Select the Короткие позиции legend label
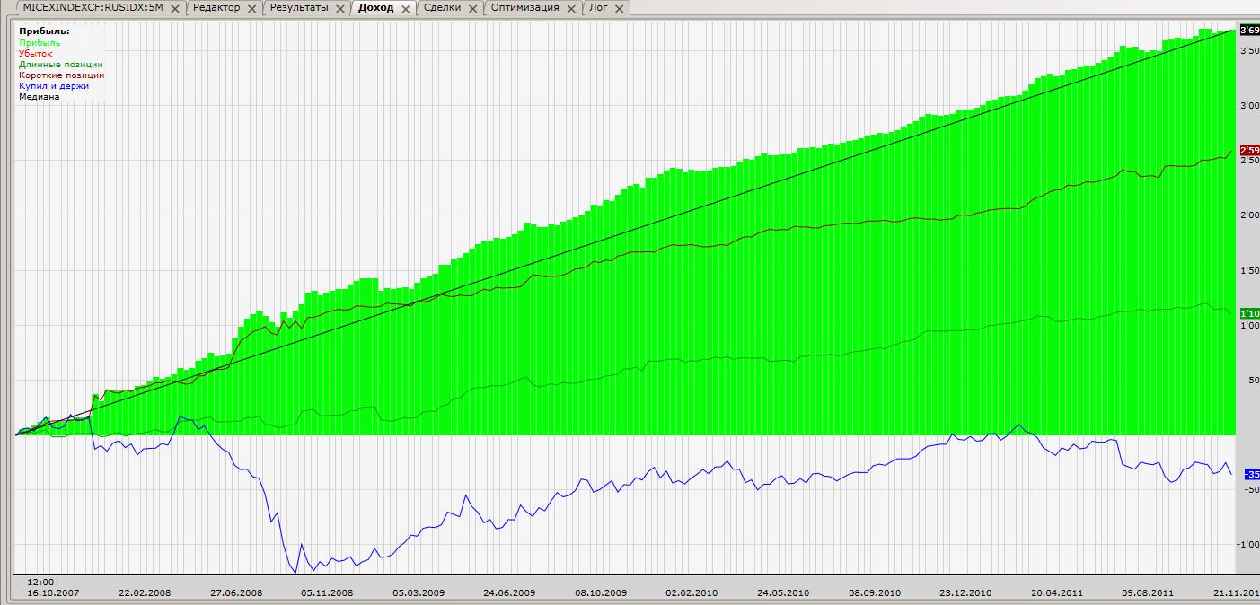 click(x=62, y=75)
